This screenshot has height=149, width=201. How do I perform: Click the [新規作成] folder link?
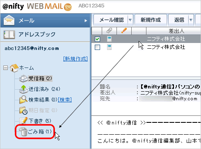[x=75, y=59]
